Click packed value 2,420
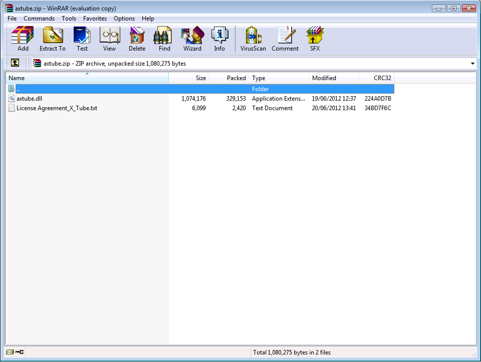 (x=239, y=108)
